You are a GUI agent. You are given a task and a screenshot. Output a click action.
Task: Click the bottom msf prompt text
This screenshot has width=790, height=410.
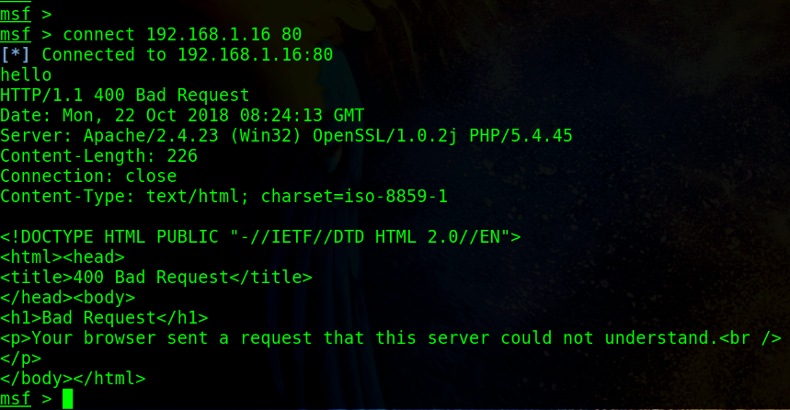(16, 399)
